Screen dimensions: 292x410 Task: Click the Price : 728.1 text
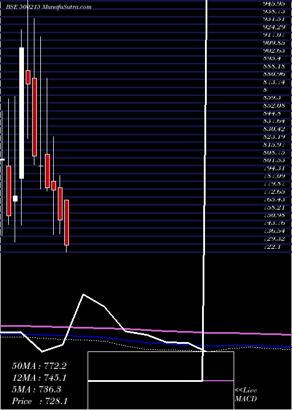[40, 401]
